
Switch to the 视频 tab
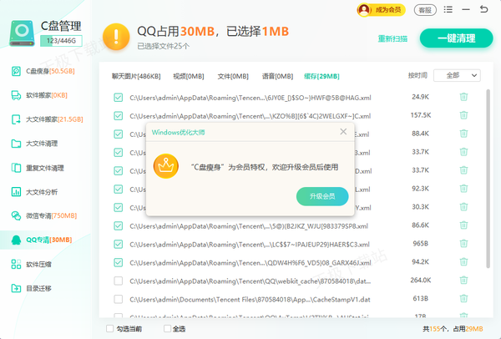coord(192,76)
